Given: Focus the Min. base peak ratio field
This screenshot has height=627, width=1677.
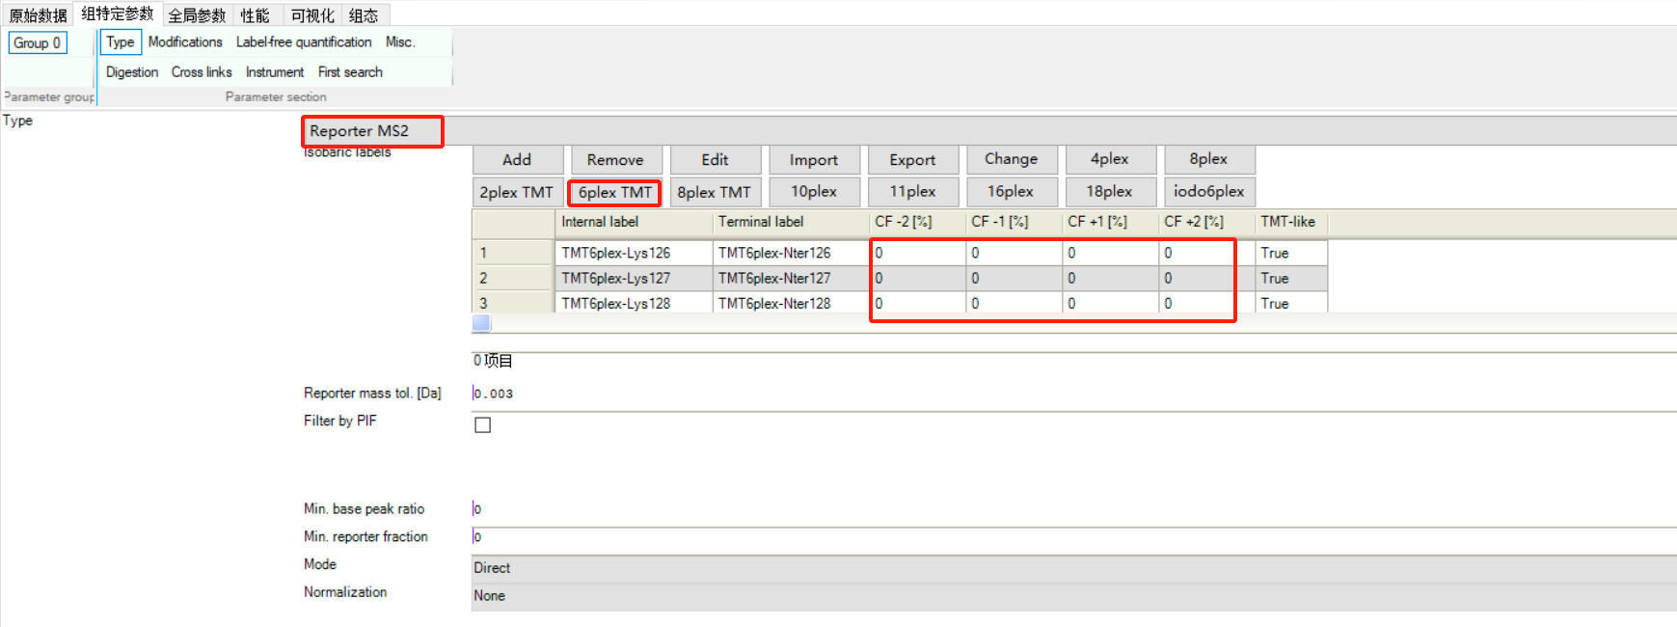Looking at the screenshot, I should click(x=1073, y=509).
